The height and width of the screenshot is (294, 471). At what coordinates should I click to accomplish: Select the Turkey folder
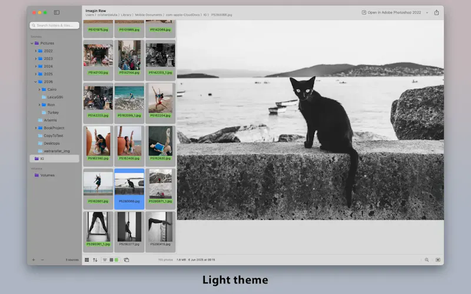point(54,112)
